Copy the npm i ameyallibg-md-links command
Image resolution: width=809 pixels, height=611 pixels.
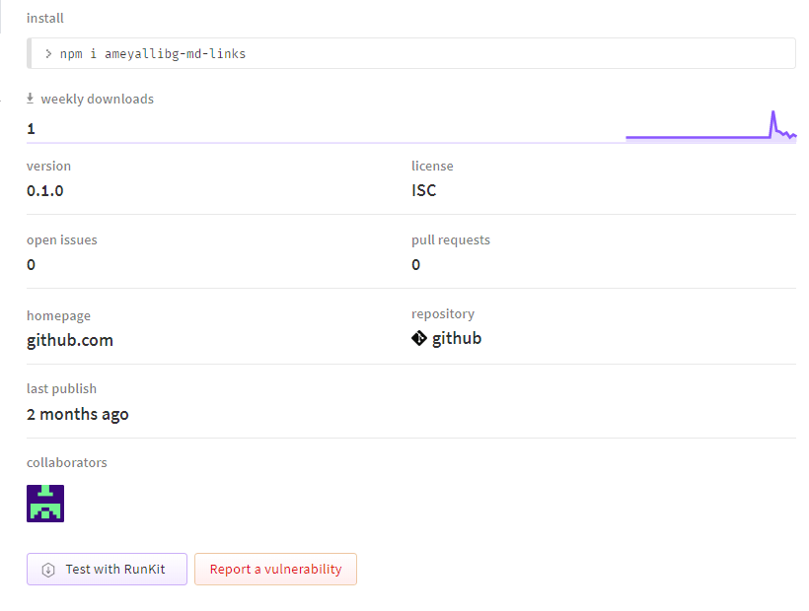(x=152, y=53)
